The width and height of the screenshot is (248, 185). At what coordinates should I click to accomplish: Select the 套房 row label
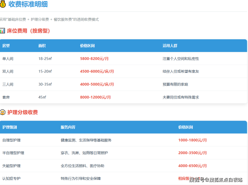[x=6, y=97]
